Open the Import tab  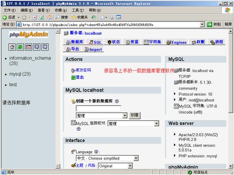point(93,49)
